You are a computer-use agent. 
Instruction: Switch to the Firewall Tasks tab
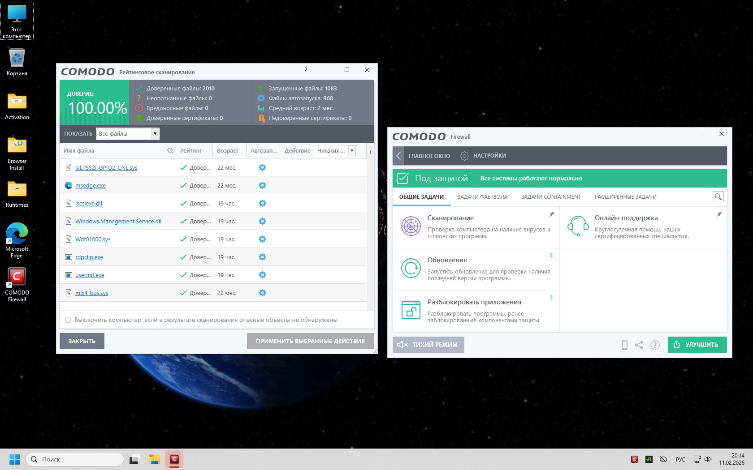tap(482, 197)
